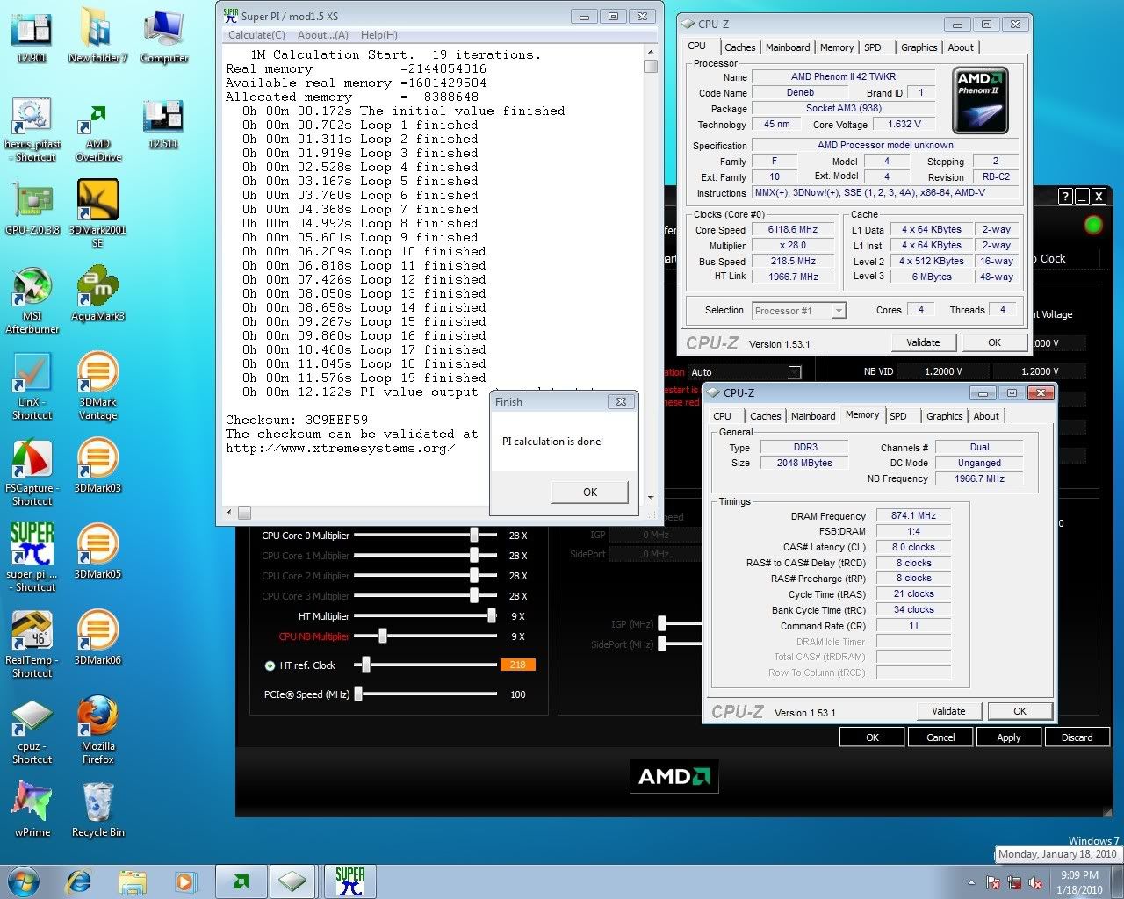Open the Windows Start menu
1124x899 pixels.
click(23, 881)
